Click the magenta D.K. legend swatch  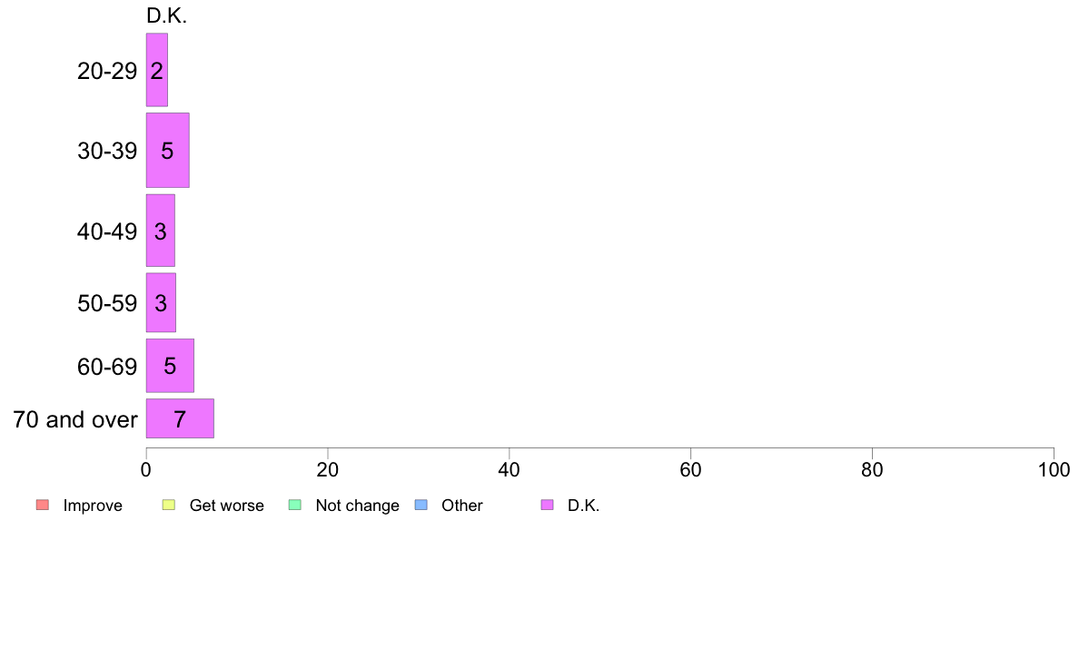(547, 505)
